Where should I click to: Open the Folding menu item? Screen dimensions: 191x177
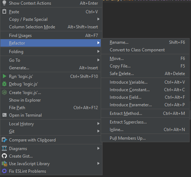click(x=51, y=52)
